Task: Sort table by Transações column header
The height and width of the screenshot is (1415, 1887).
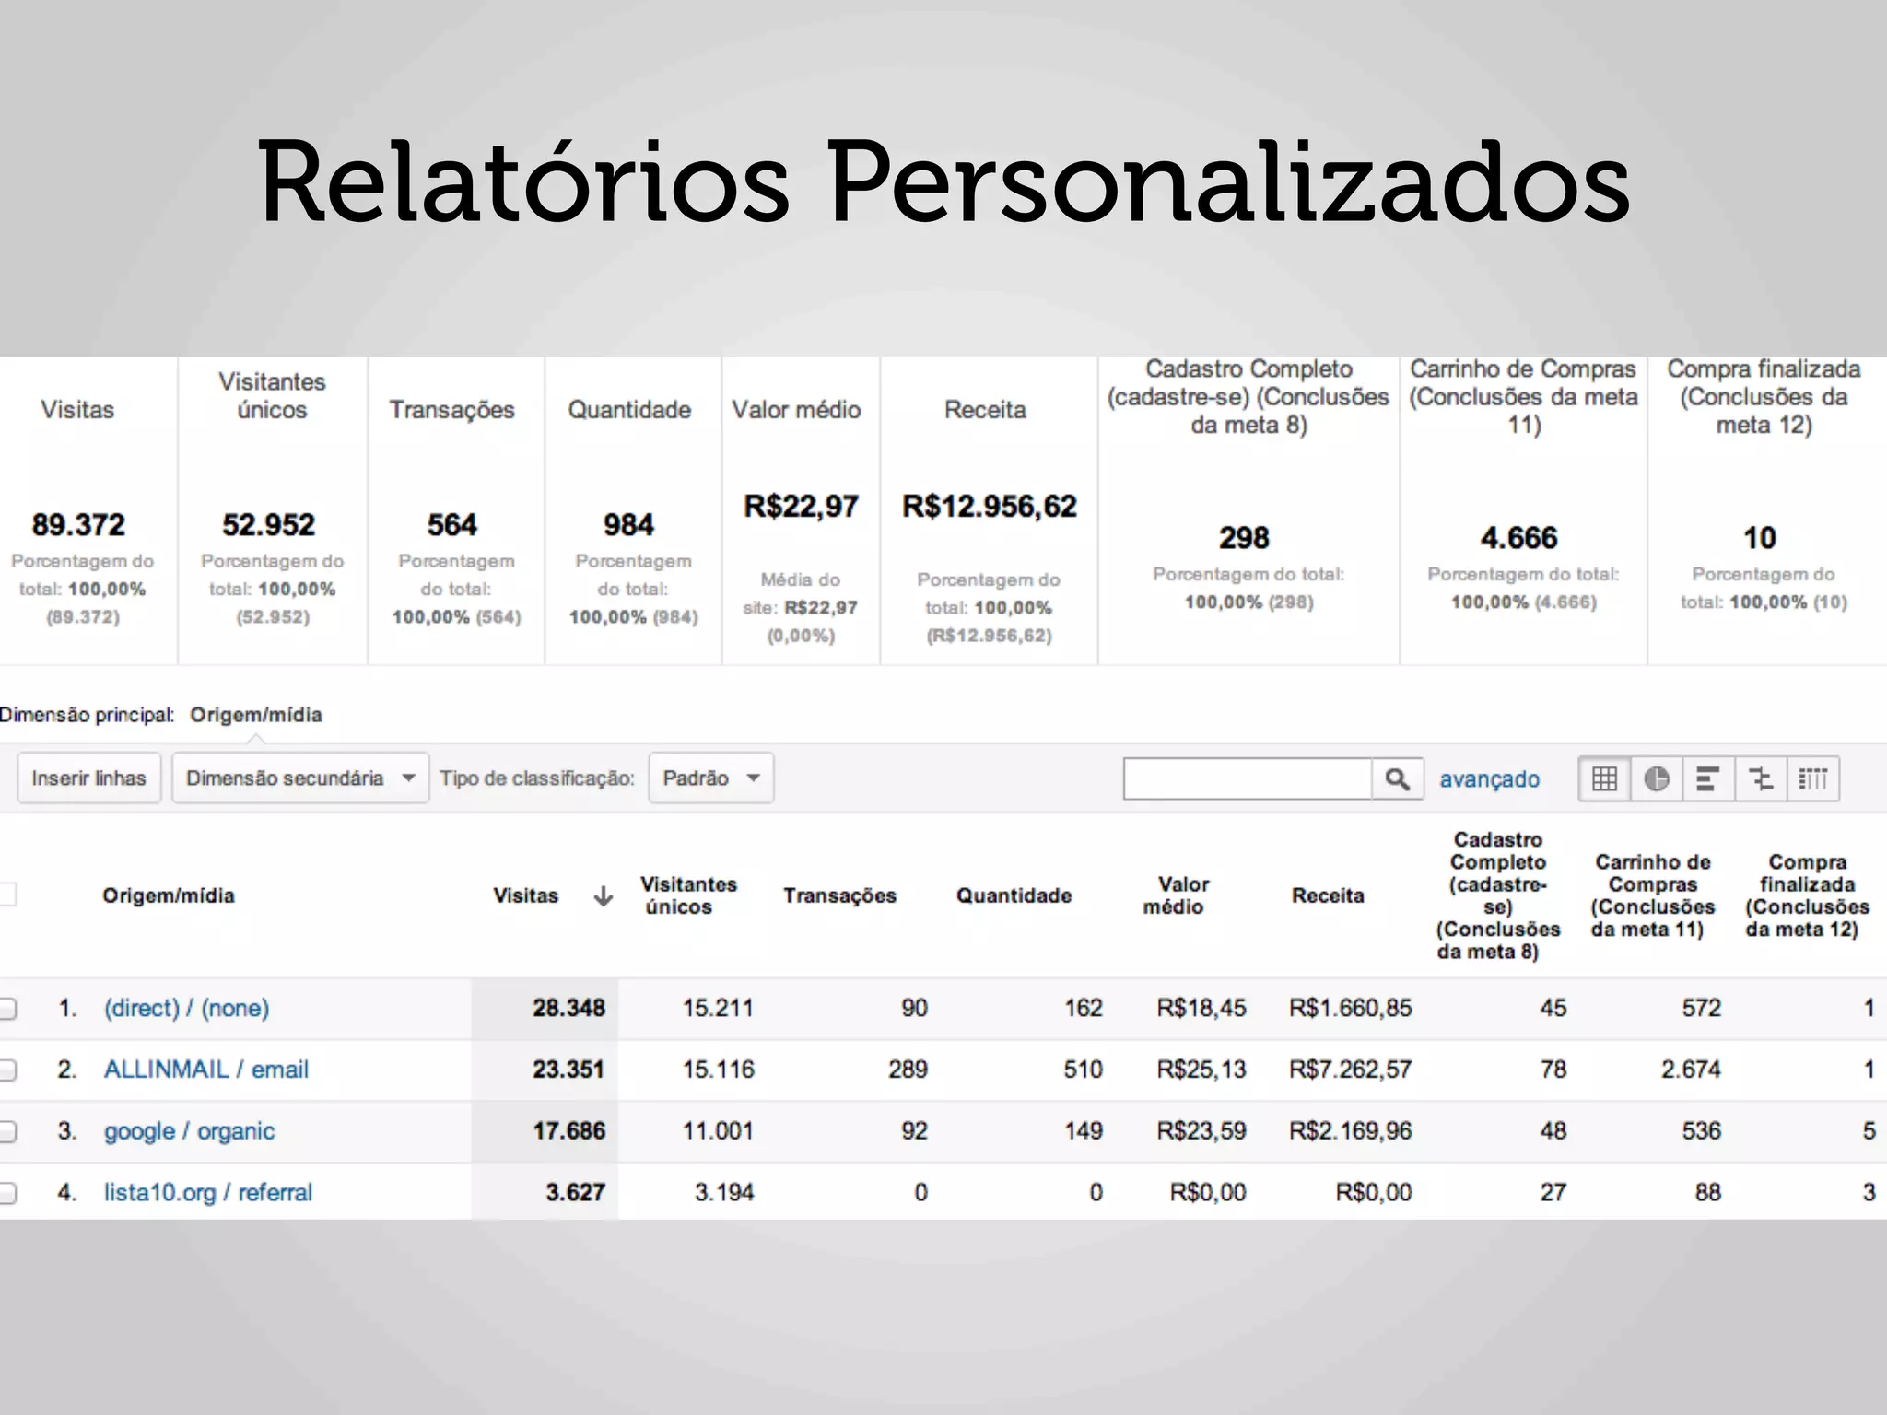Action: pos(839,895)
